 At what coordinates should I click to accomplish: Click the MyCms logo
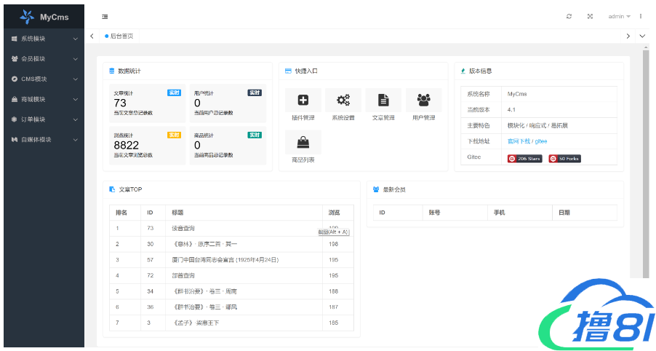coord(44,16)
